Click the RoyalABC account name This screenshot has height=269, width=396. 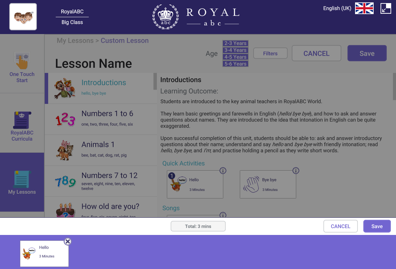tap(72, 12)
